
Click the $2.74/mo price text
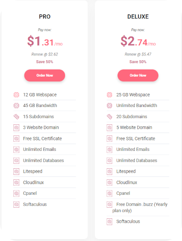[138, 41]
